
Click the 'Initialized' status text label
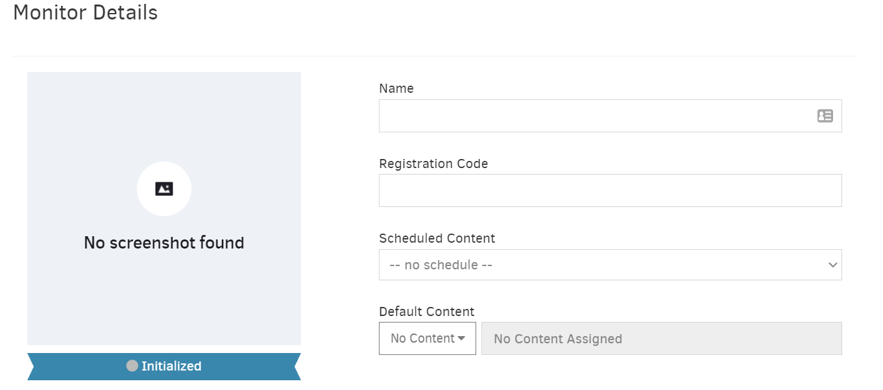point(171,366)
